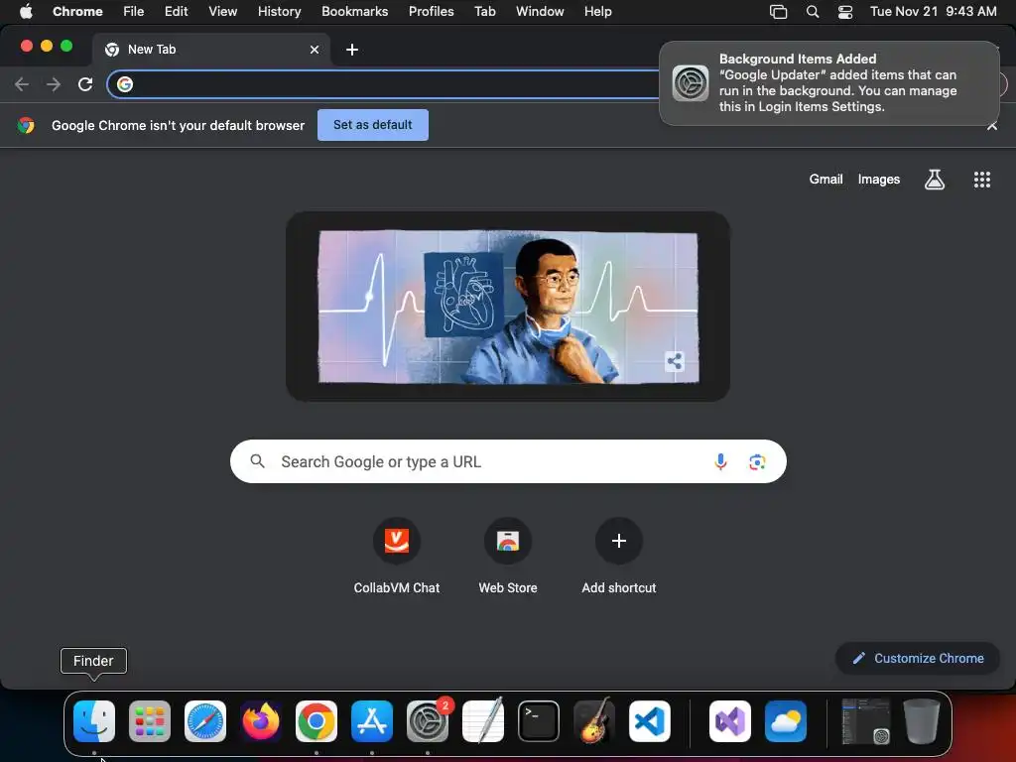This screenshot has width=1016, height=762.
Task: Open the View menu
Action: (x=222, y=12)
